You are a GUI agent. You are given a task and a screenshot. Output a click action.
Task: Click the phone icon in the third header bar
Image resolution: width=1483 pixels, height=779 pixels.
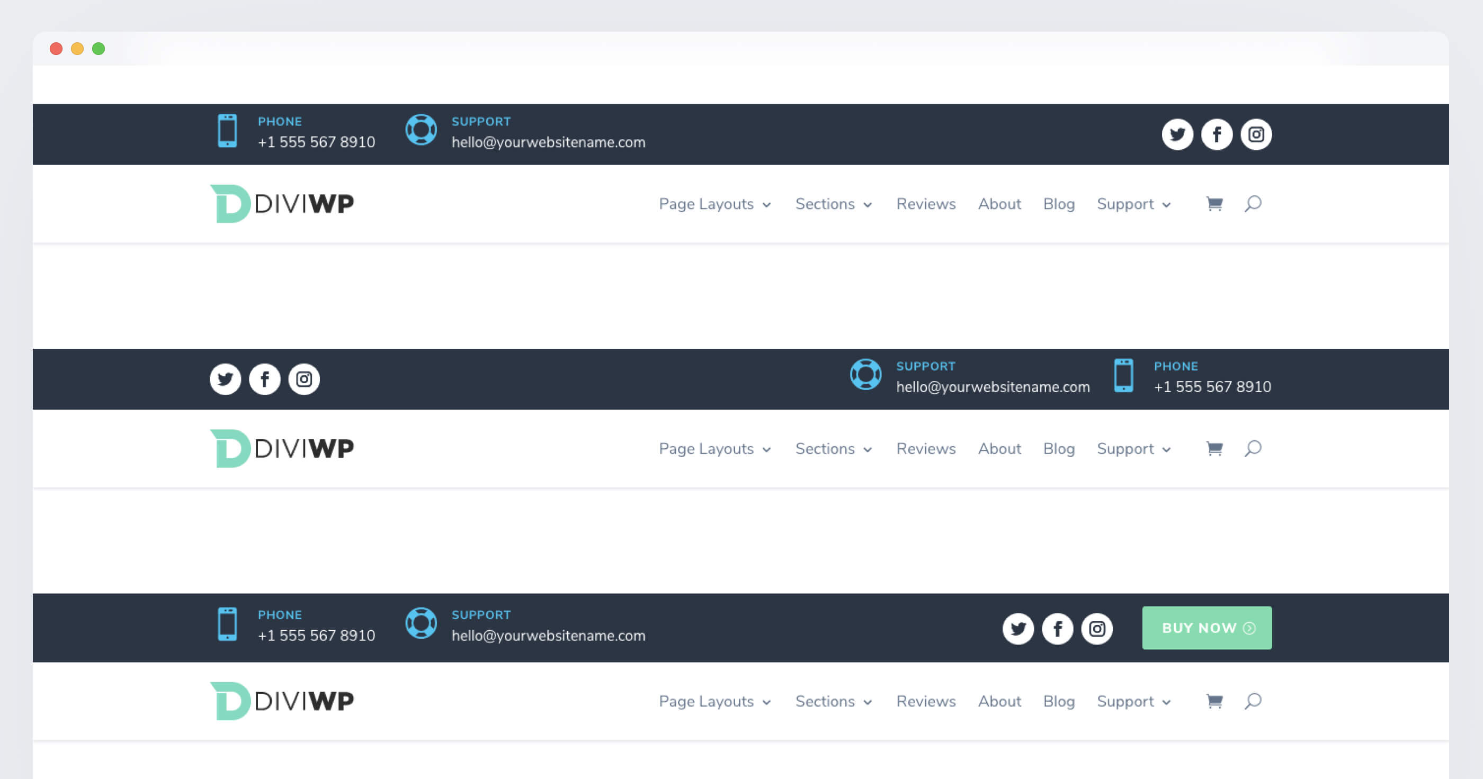pyautogui.click(x=227, y=624)
